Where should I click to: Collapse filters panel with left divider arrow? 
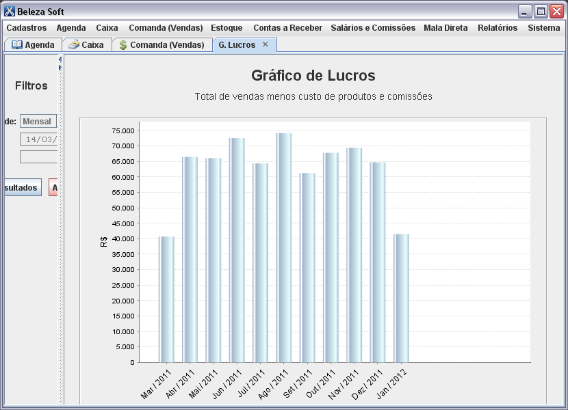click(60, 59)
